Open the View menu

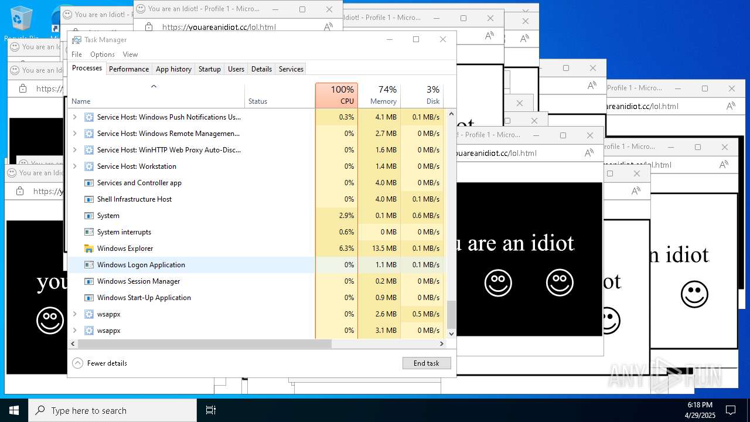[130, 55]
